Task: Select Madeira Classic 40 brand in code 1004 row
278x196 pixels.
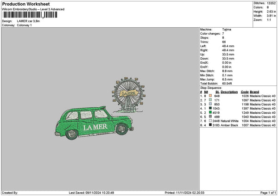Action: 263,121
